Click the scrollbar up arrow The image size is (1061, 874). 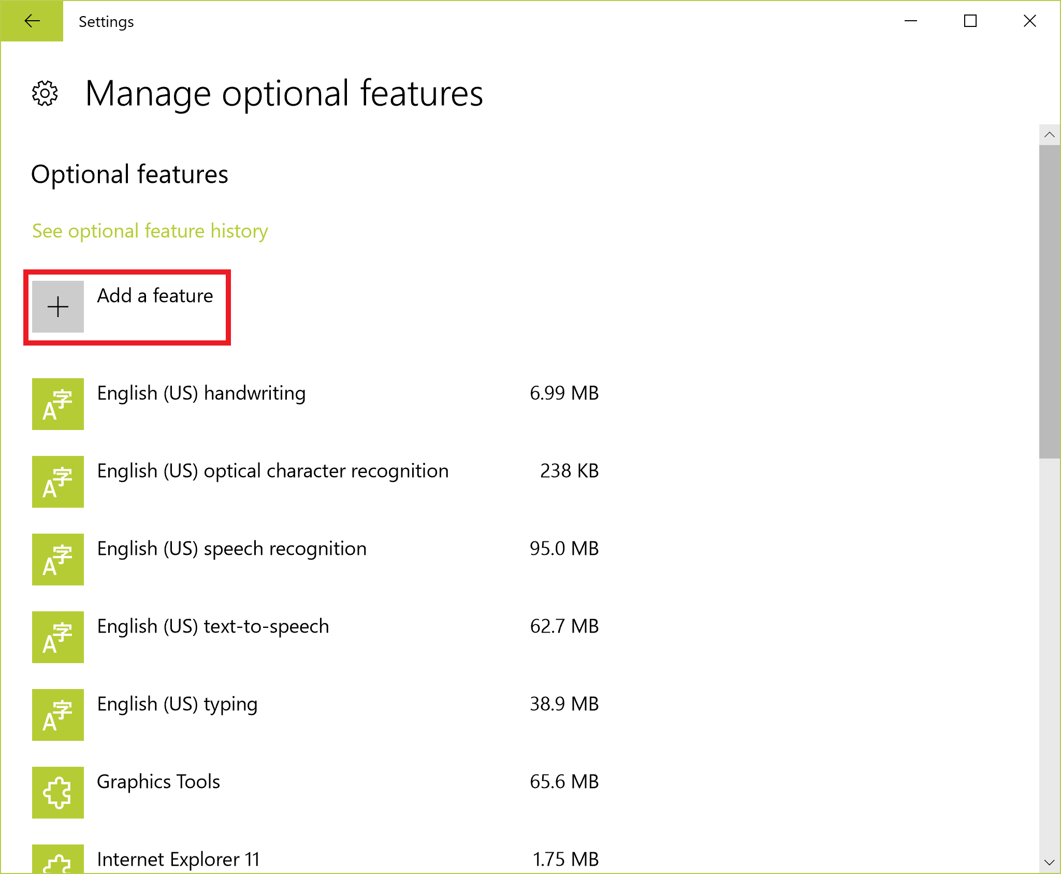point(1050,135)
